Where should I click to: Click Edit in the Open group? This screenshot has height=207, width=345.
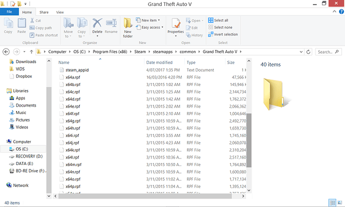(x=192, y=27)
